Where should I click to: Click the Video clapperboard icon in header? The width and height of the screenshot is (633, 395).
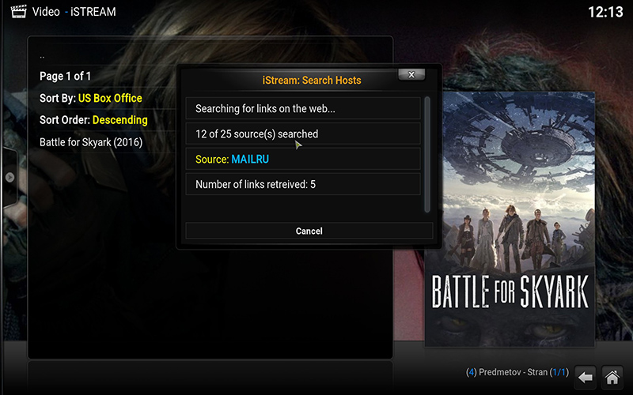pyautogui.click(x=15, y=12)
